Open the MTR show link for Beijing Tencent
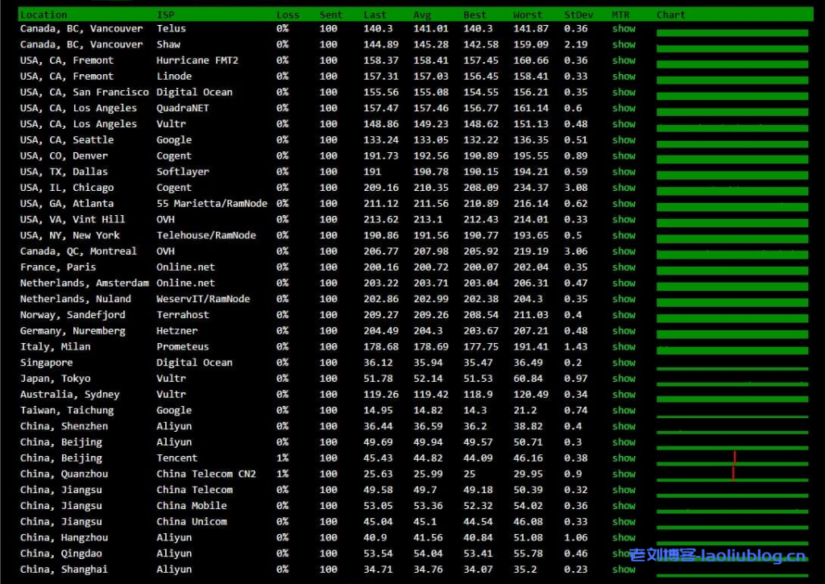The height and width of the screenshot is (584, 825). (x=624, y=458)
